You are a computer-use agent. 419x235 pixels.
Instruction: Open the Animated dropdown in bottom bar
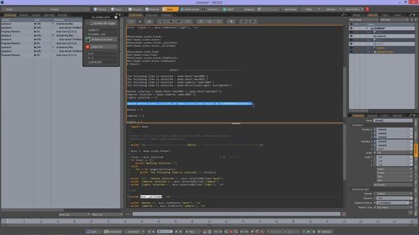click(x=135, y=232)
